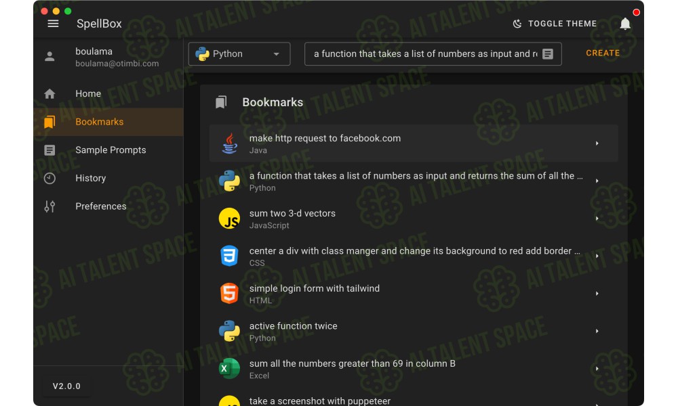
Task: Expand arrow on Excel column B bookmark
Action: tap(597, 369)
